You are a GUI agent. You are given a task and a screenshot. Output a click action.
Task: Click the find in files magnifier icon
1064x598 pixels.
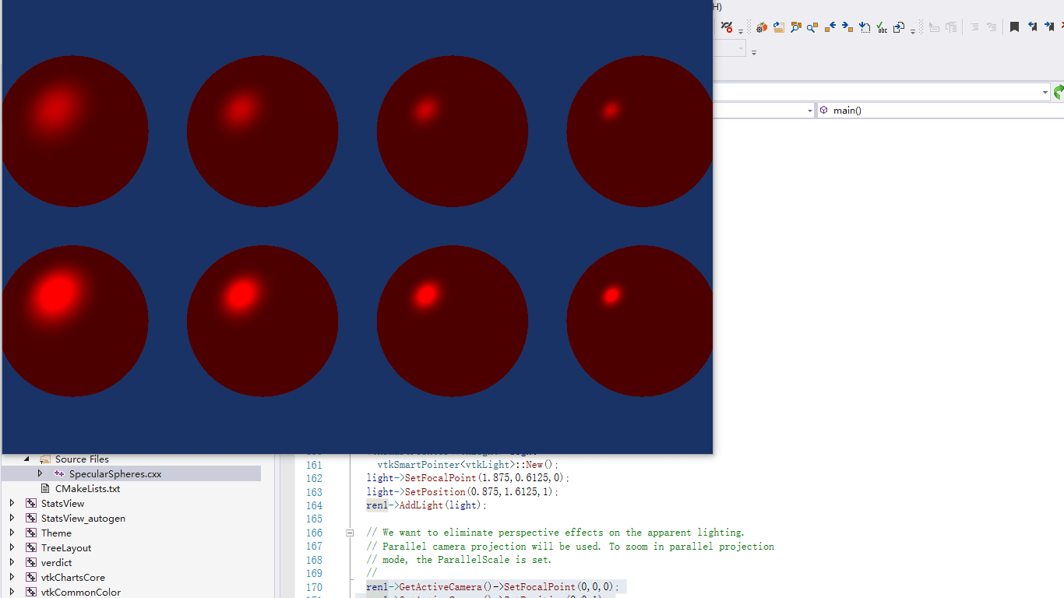(795, 26)
